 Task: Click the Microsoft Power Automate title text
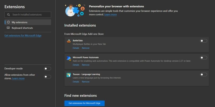click(86, 57)
